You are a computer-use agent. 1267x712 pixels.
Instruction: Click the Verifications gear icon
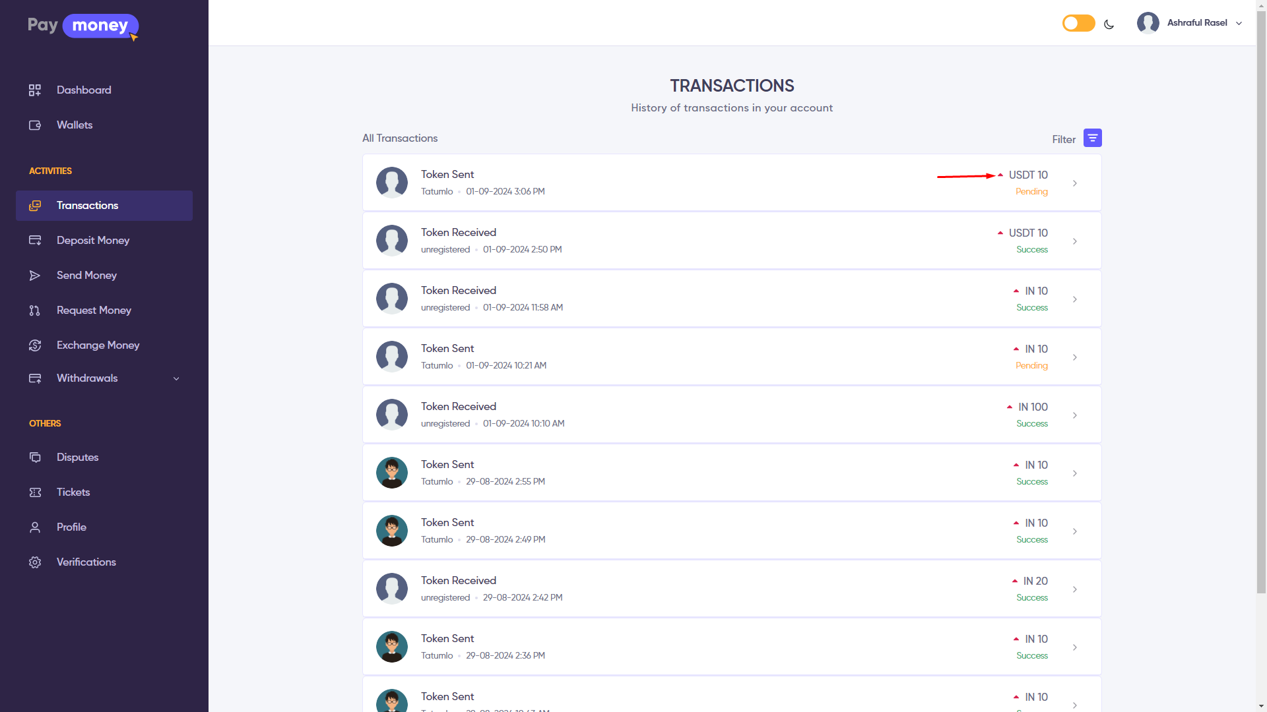(x=35, y=562)
